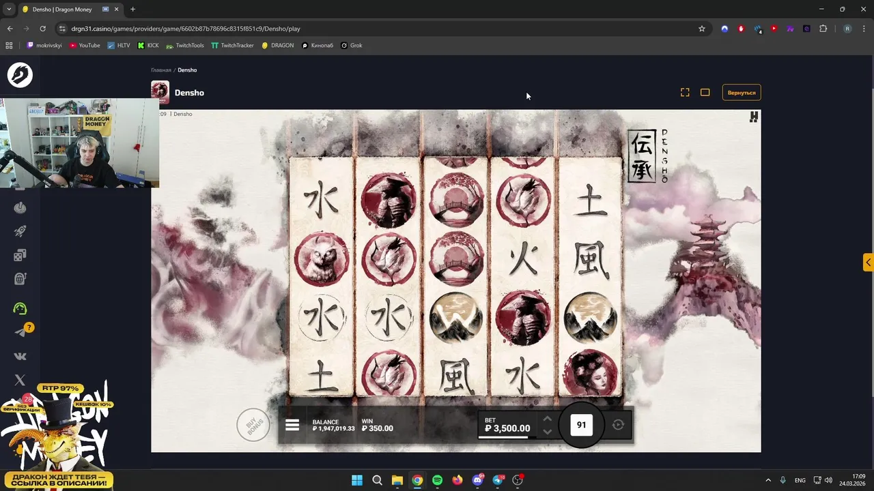Open the YouTube bookmark

[x=85, y=46]
